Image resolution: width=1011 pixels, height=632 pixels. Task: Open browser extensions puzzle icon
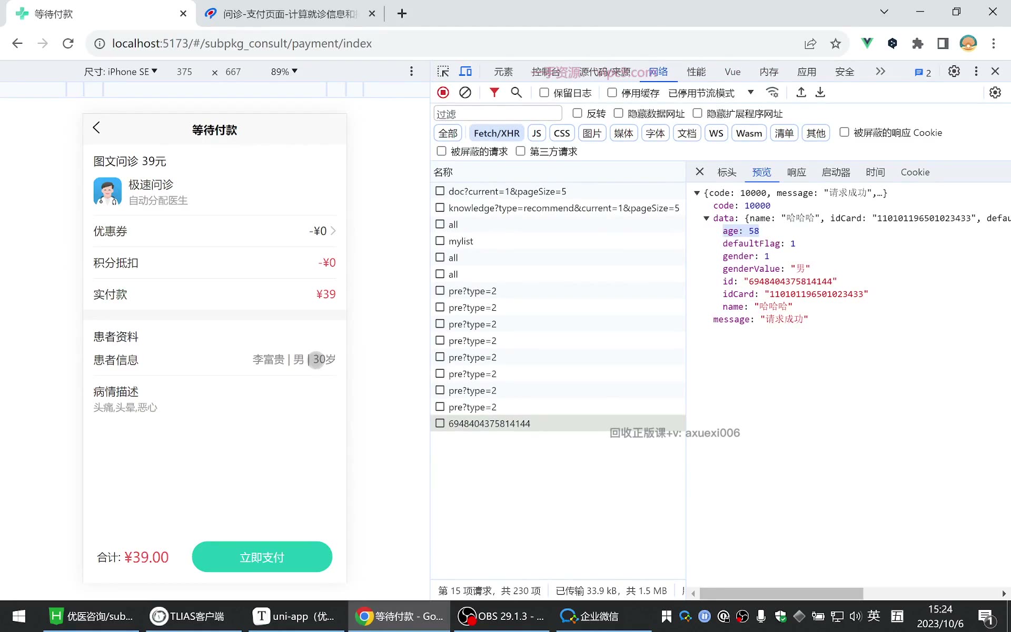pos(918,44)
